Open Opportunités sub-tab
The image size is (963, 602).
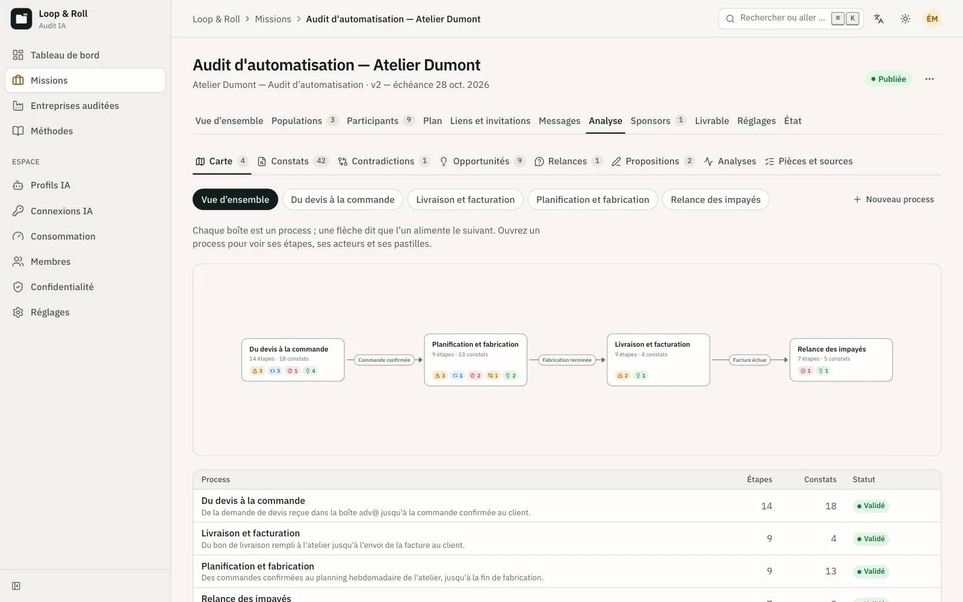482,161
